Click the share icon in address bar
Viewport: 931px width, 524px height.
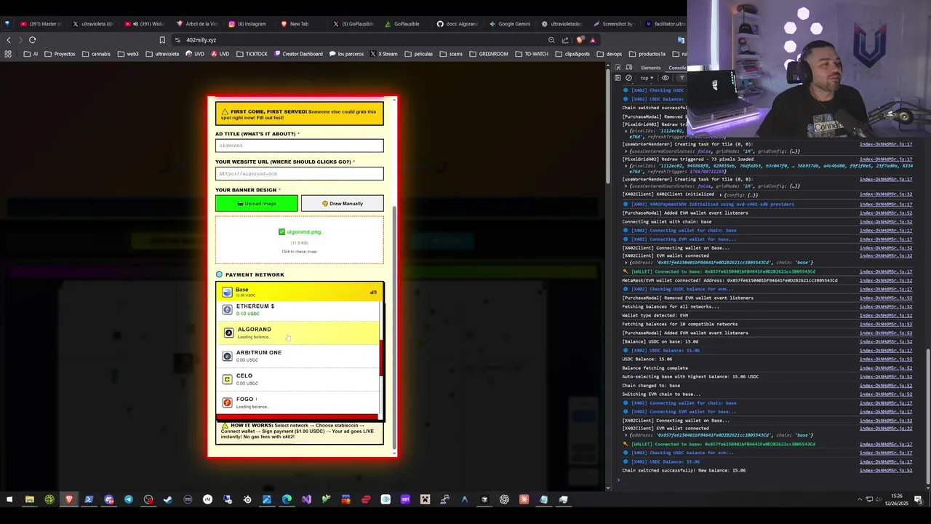pyautogui.click(x=565, y=40)
